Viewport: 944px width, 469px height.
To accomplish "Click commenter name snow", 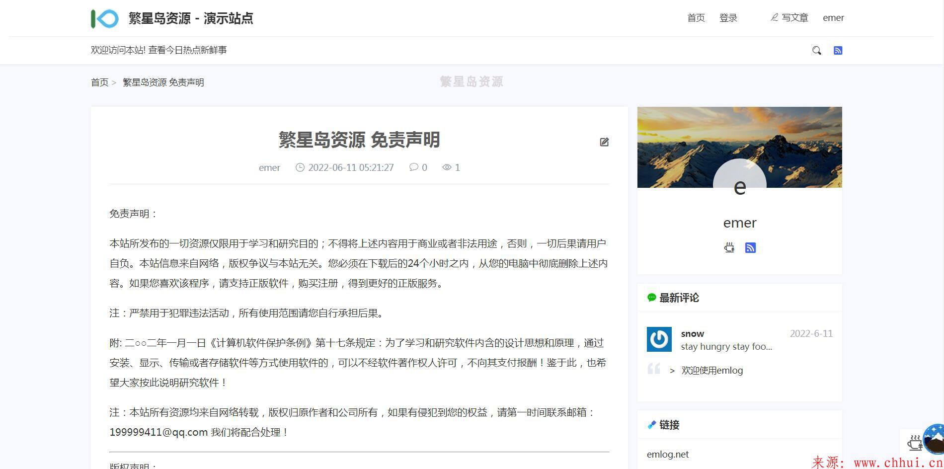I will (692, 333).
